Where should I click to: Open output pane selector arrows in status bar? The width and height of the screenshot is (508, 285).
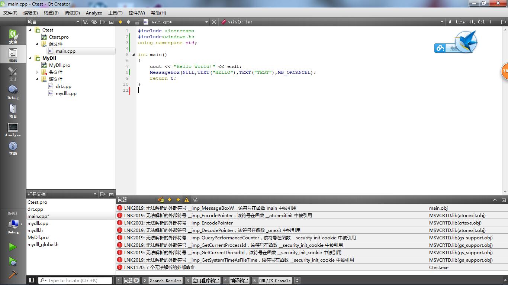click(x=297, y=281)
